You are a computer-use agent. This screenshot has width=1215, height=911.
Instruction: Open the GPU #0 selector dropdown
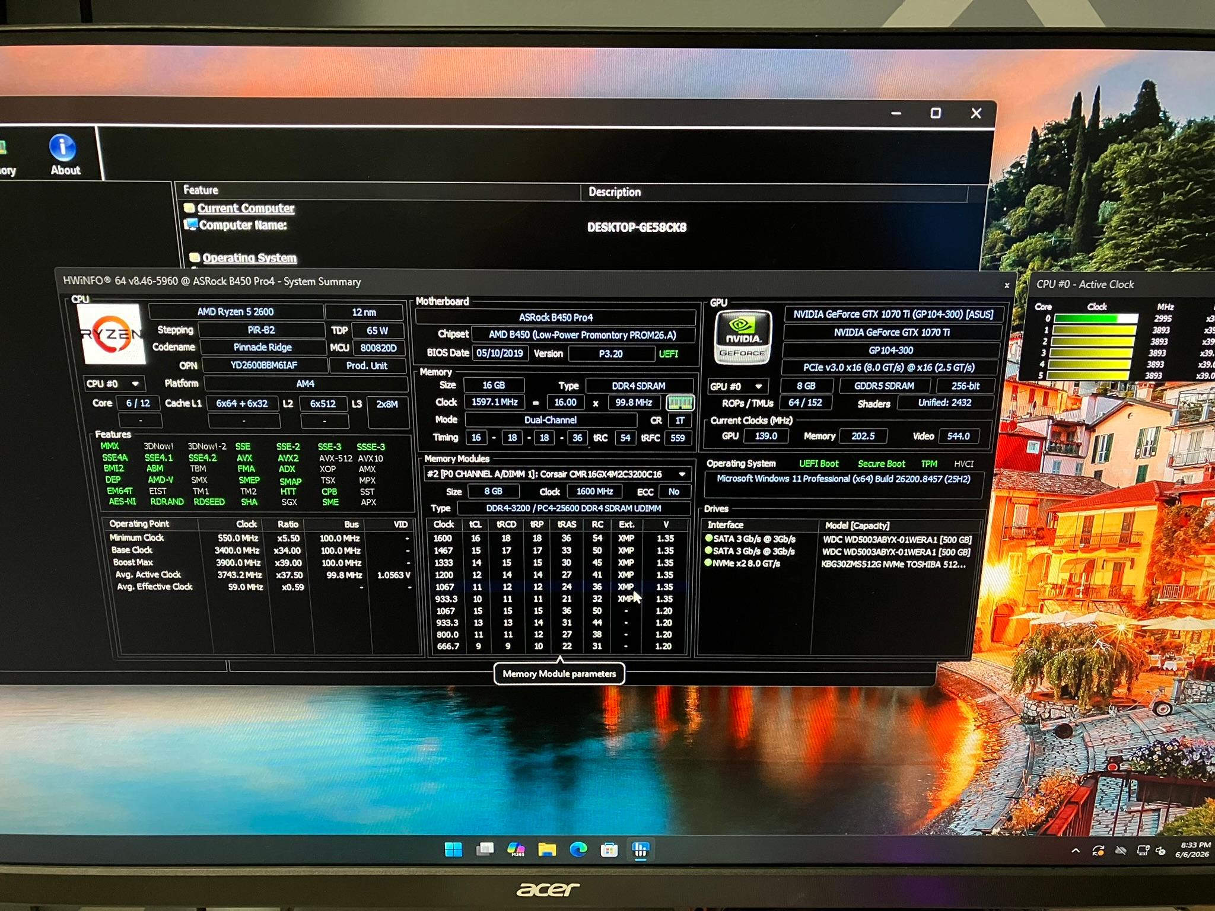(x=737, y=386)
